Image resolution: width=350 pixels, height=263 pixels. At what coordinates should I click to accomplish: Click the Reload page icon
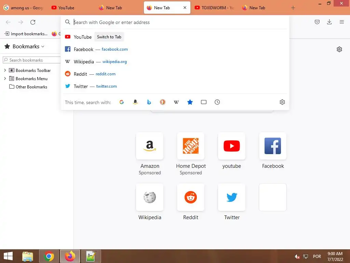33,22
